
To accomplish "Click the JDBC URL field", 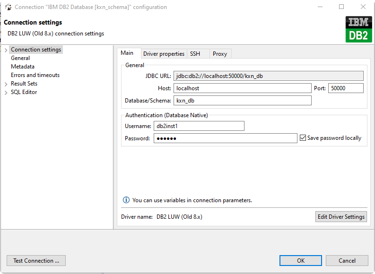I will (268, 76).
